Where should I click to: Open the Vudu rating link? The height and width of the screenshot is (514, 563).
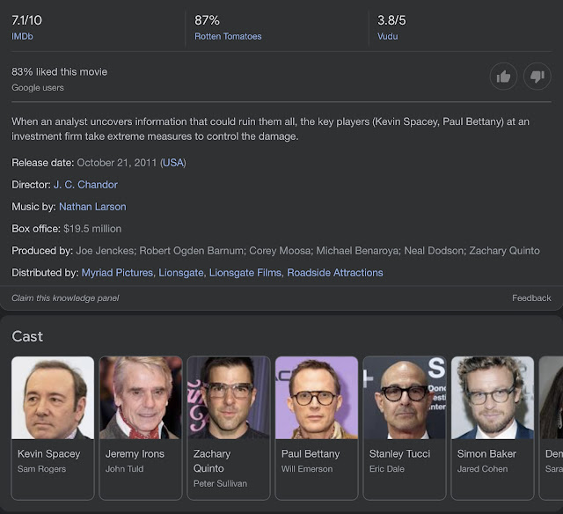[x=387, y=36]
